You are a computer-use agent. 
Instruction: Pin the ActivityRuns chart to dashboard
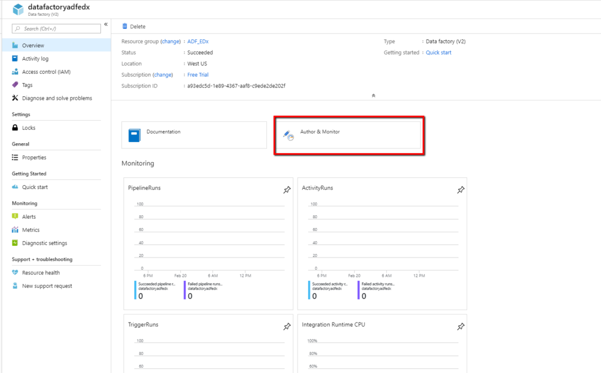(461, 190)
